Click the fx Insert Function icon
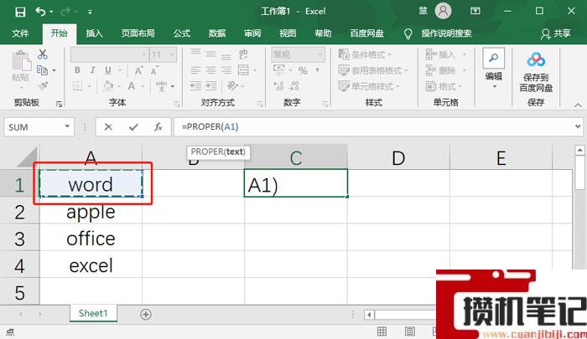 [x=158, y=127]
